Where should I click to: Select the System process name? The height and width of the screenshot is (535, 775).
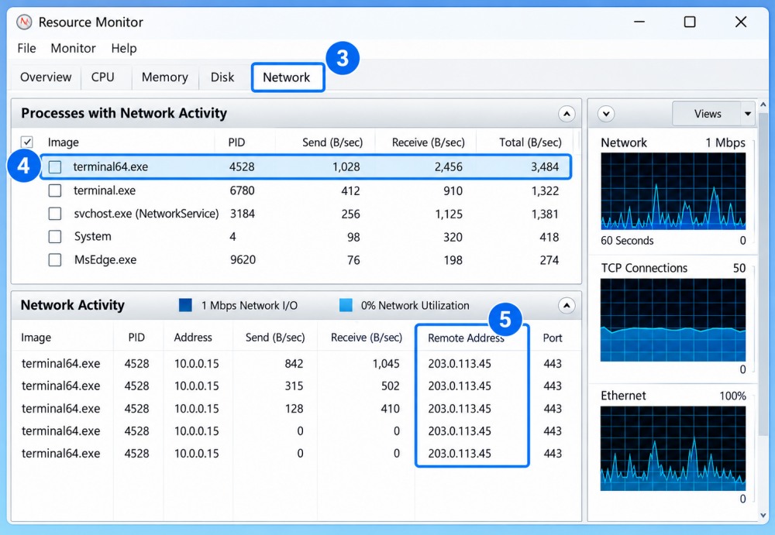point(92,237)
